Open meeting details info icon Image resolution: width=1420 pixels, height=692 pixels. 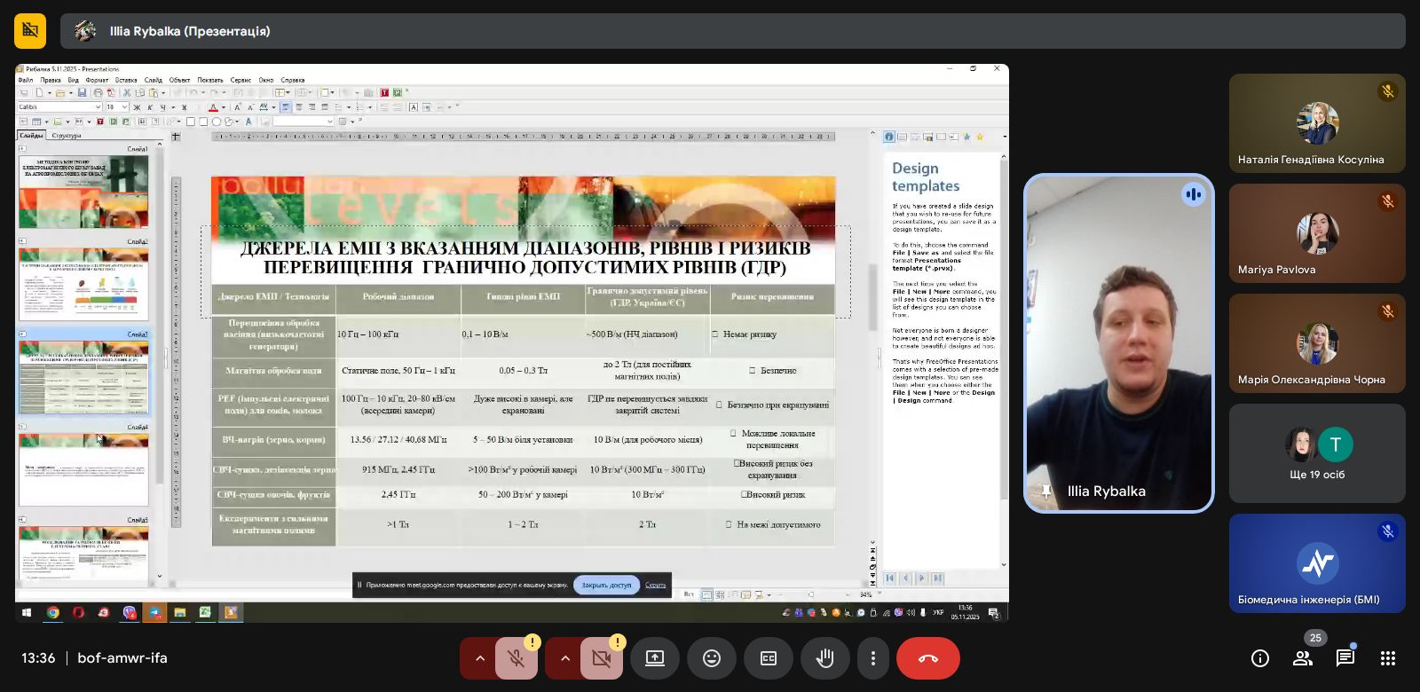tap(1259, 658)
